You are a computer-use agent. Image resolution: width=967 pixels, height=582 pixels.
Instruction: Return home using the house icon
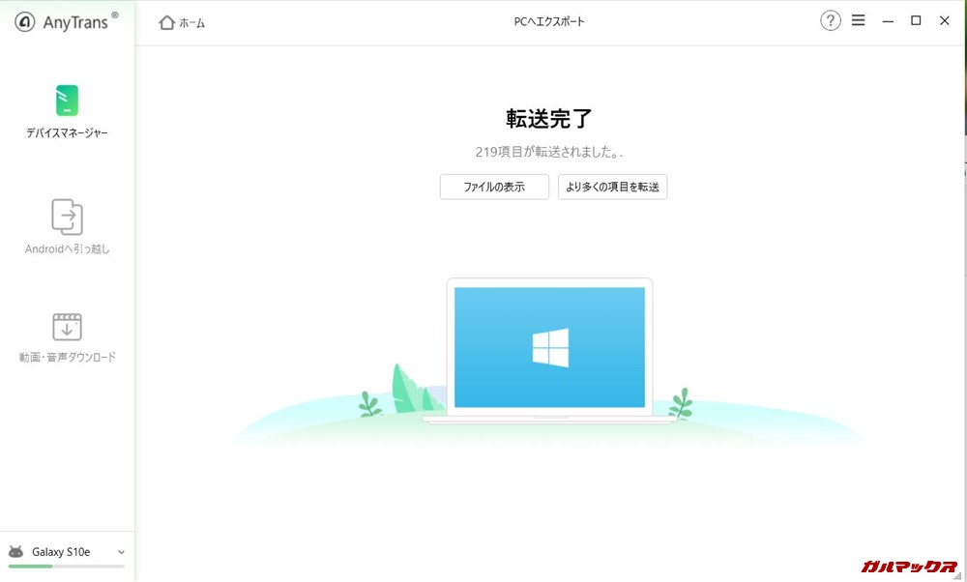164,20
